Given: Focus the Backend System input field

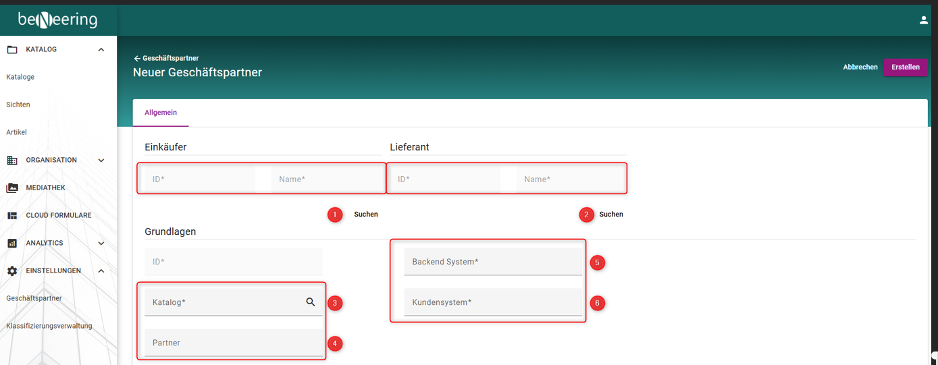Looking at the screenshot, I should [492, 262].
